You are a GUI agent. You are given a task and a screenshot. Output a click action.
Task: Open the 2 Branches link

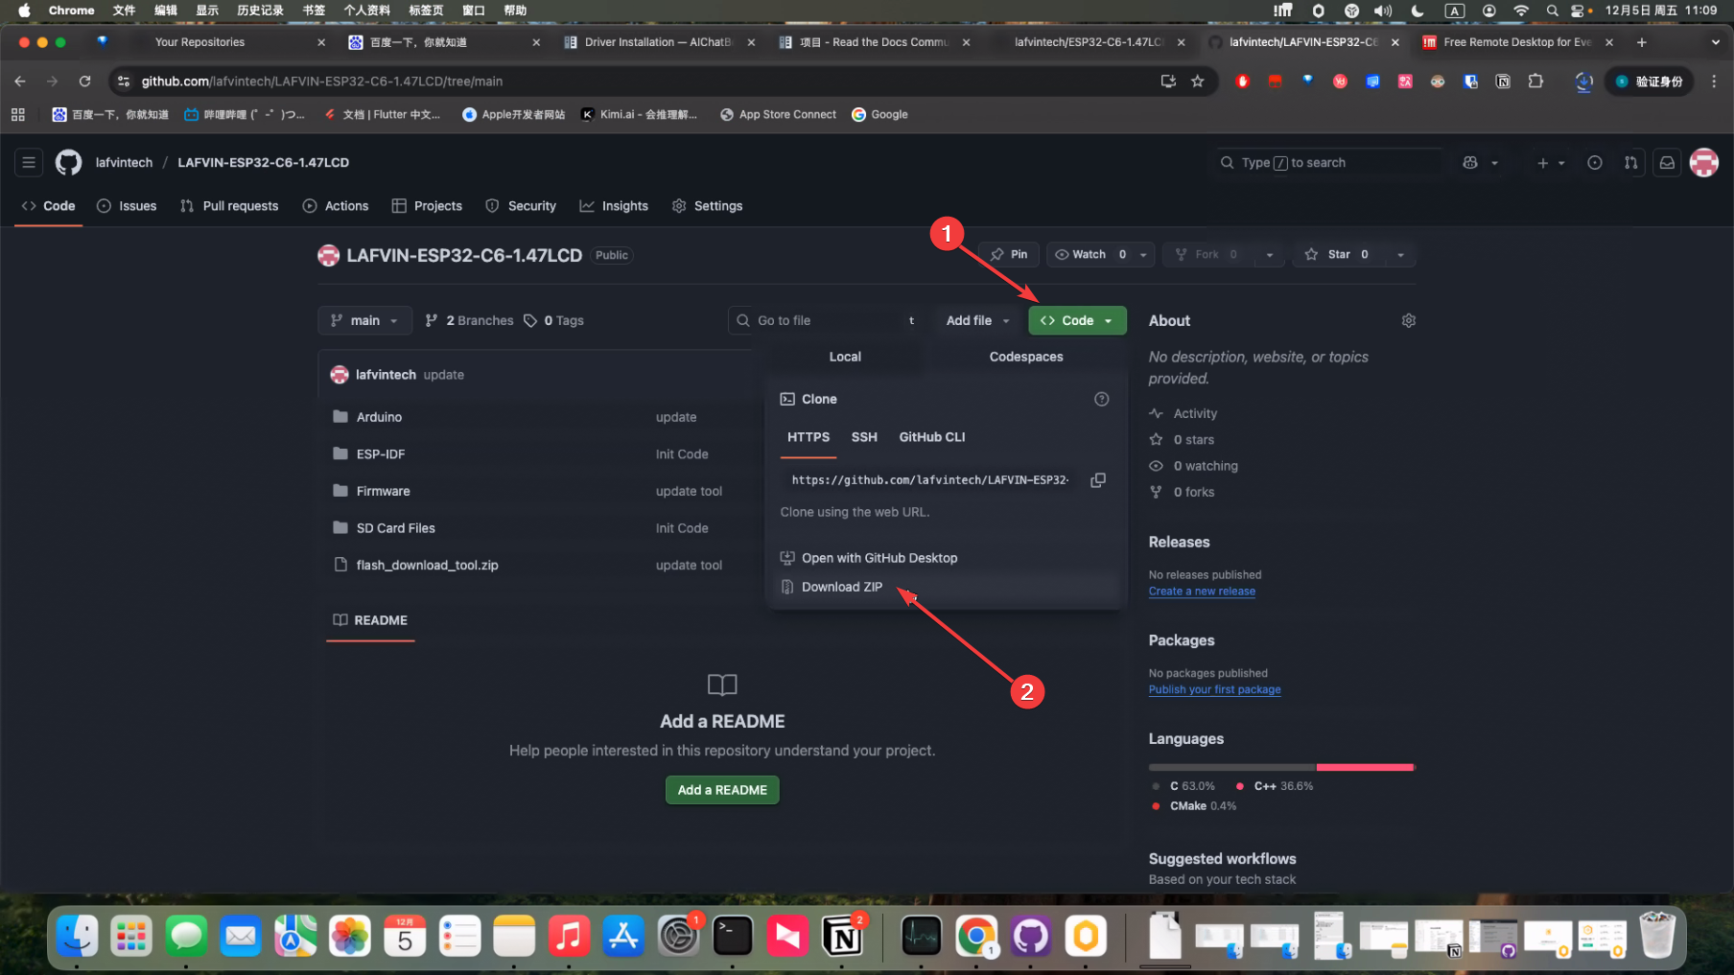tap(470, 320)
